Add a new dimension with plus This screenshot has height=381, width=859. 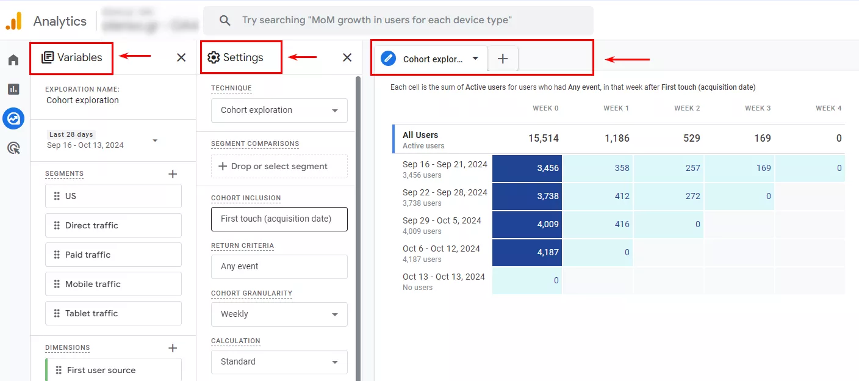coord(173,348)
